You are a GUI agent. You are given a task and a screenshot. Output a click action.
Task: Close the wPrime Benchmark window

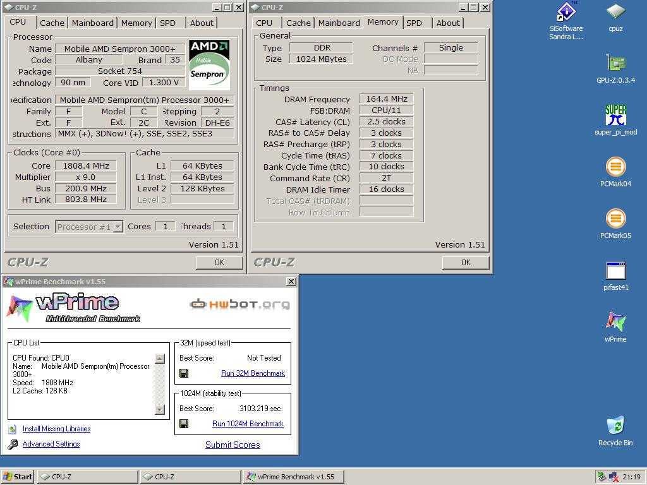coord(291,281)
